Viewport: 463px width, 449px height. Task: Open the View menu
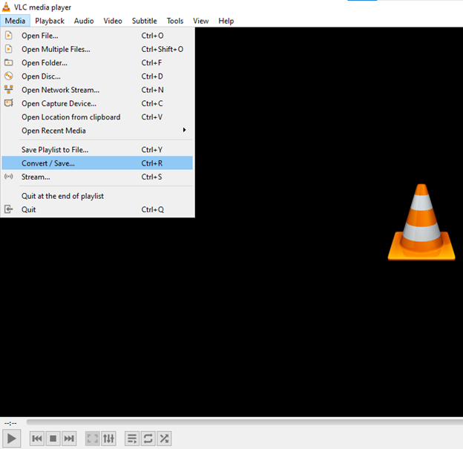click(201, 21)
